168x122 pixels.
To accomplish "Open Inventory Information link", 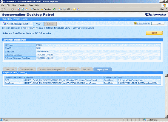I will [11, 28].
